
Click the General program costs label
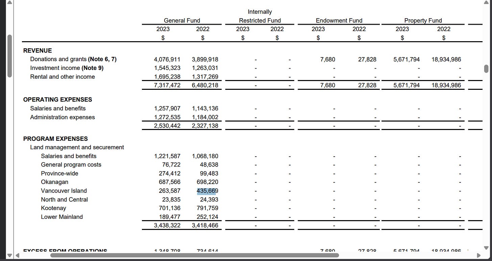click(x=71, y=165)
